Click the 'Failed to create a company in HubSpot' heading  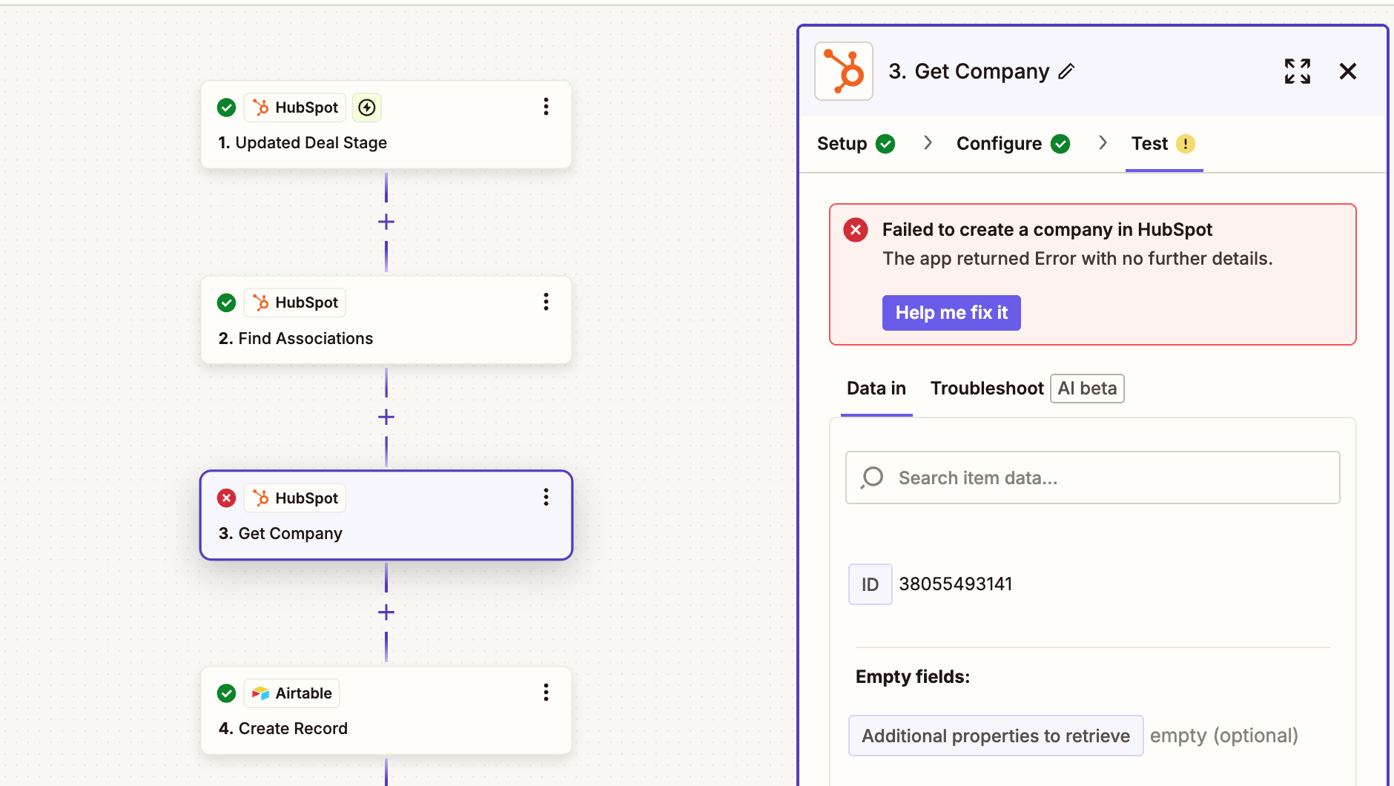pos(1047,230)
